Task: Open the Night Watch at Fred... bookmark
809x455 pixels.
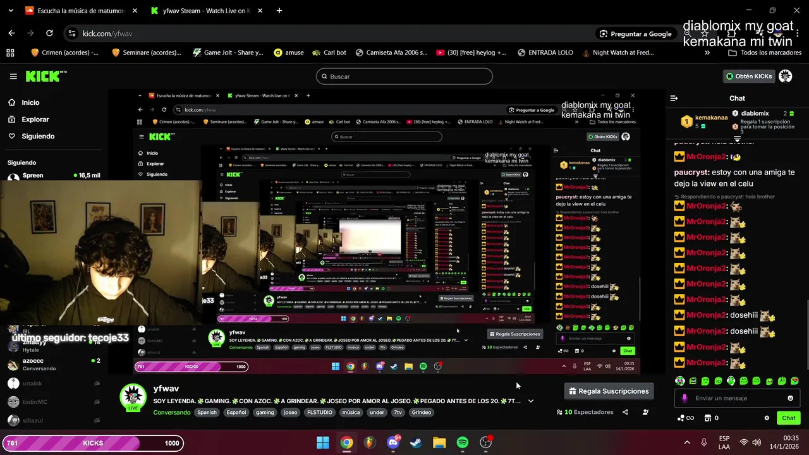Action: click(618, 53)
